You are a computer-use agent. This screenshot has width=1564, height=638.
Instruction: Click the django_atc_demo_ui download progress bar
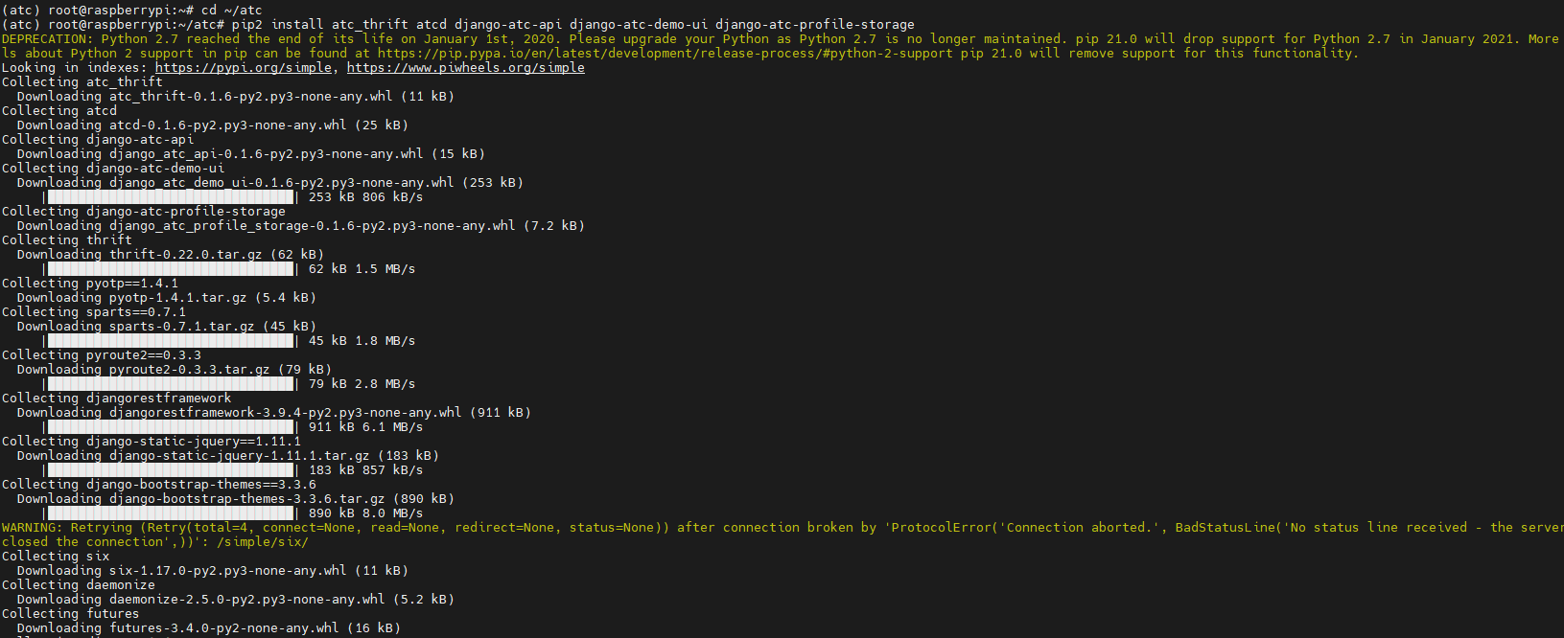coord(170,197)
